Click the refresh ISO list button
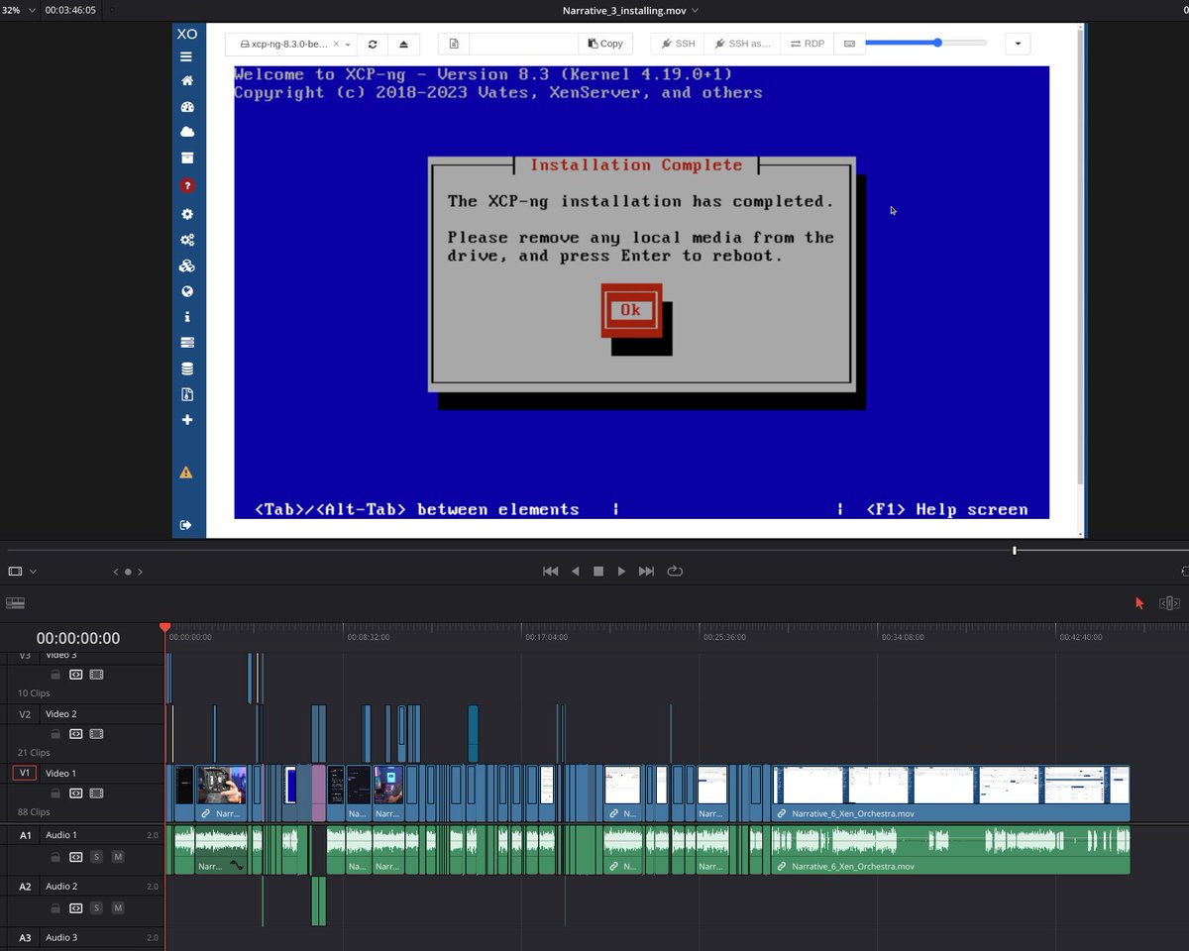The height and width of the screenshot is (951, 1189). [x=373, y=44]
